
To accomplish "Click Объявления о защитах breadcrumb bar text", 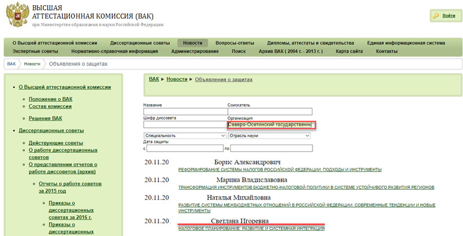I will point(78,64).
